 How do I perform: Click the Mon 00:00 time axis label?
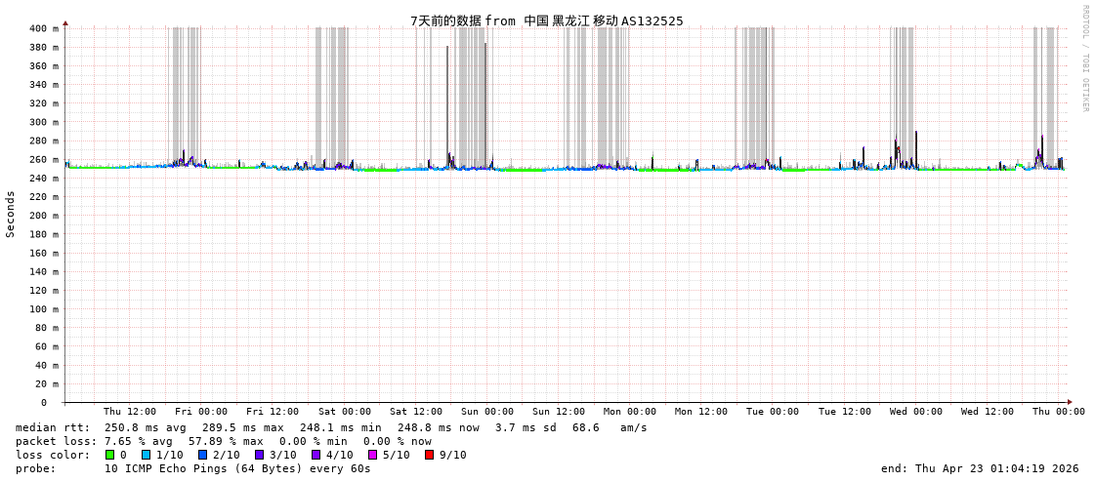click(630, 412)
